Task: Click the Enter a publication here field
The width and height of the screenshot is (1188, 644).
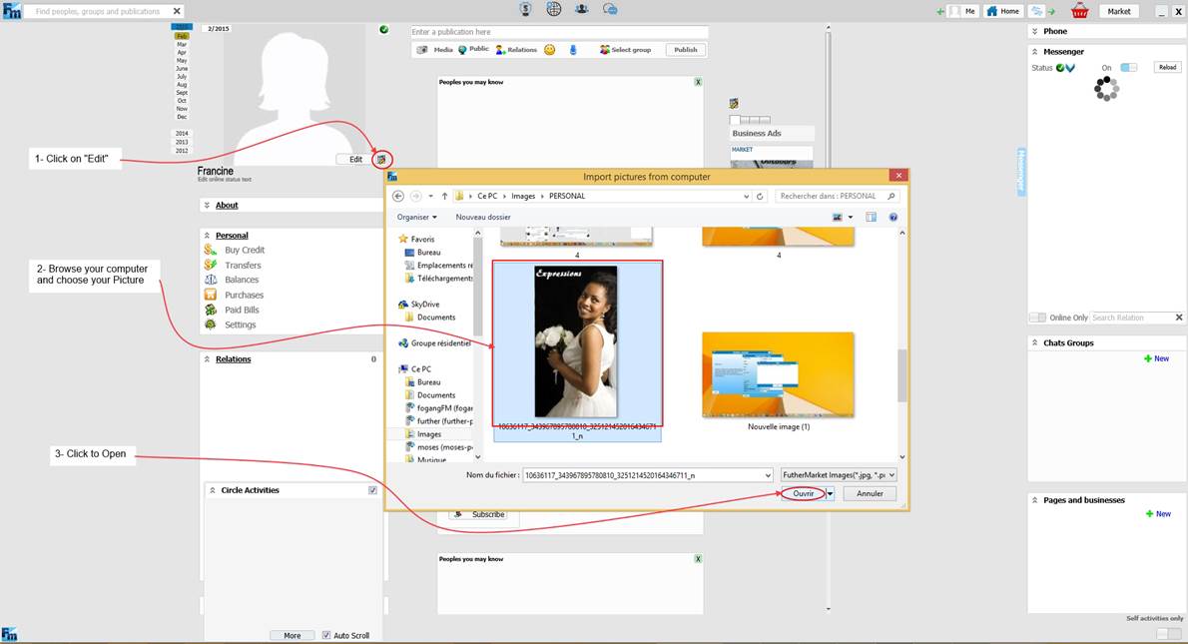Action: (559, 32)
